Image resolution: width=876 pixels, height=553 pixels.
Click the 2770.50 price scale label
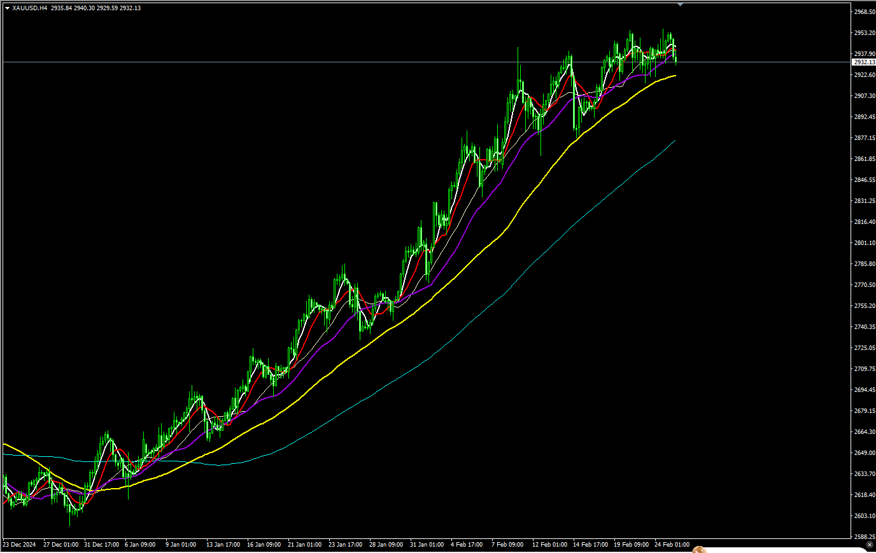click(x=865, y=285)
